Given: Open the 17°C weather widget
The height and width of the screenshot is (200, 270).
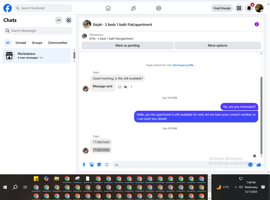Looking at the screenshot, I should (223, 187).
